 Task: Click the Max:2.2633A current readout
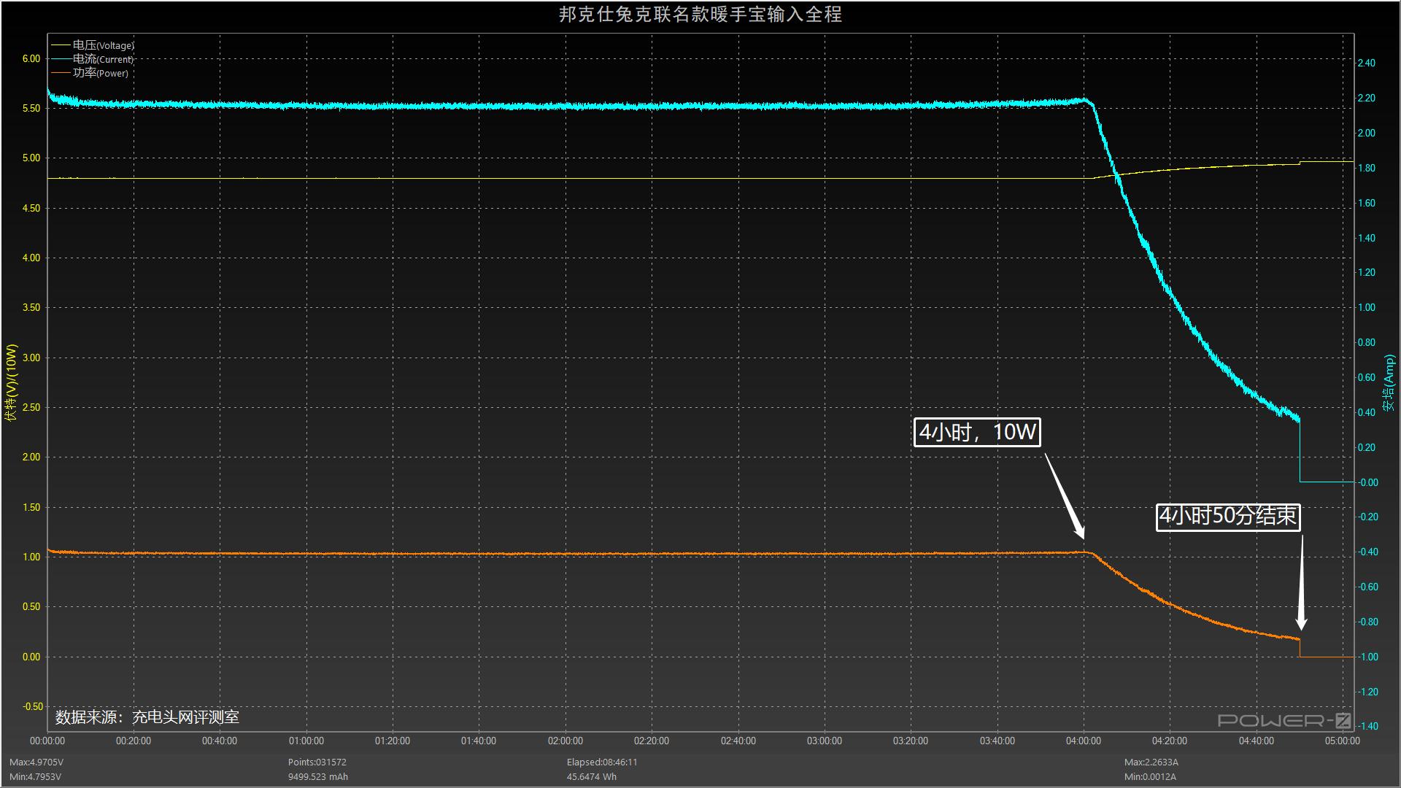(1151, 762)
